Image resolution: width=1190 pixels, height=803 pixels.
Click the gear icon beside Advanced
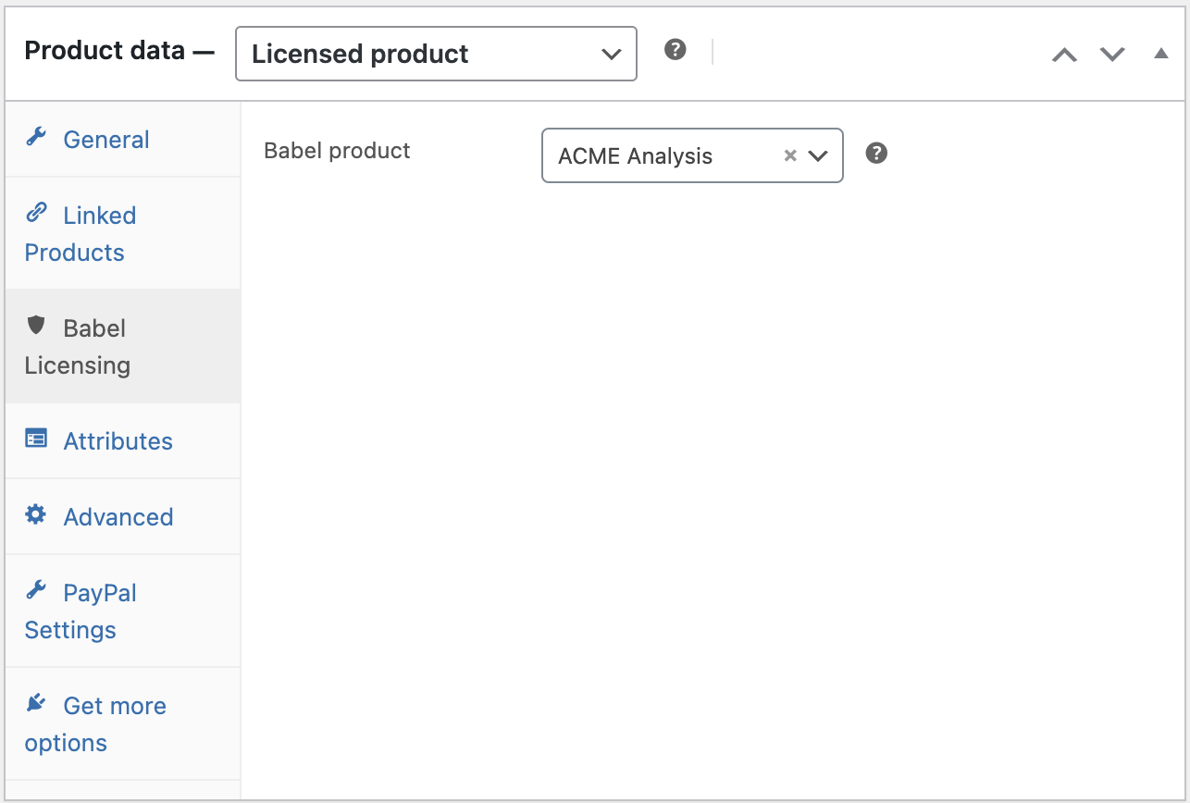pos(36,514)
